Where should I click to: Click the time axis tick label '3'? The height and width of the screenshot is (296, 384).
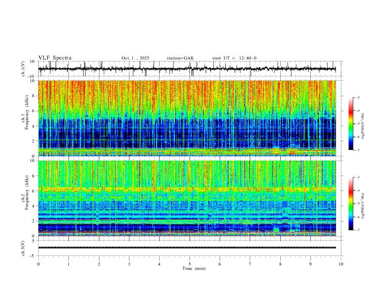(x=129, y=264)
